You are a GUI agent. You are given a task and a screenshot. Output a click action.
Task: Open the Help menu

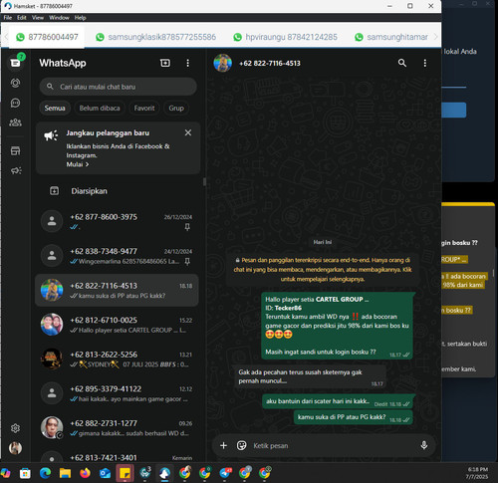pyautogui.click(x=80, y=18)
